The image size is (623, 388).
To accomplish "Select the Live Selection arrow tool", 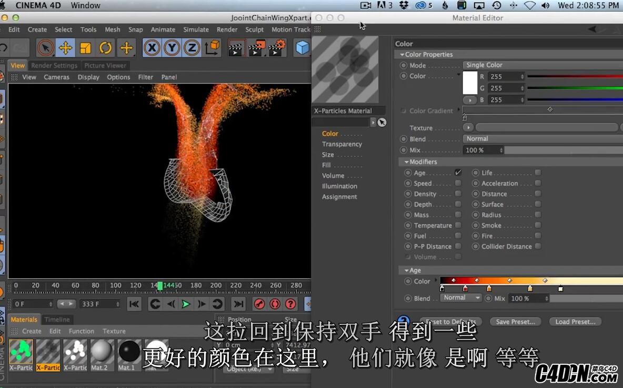I will pyautogui.click(x=45, y=48).
